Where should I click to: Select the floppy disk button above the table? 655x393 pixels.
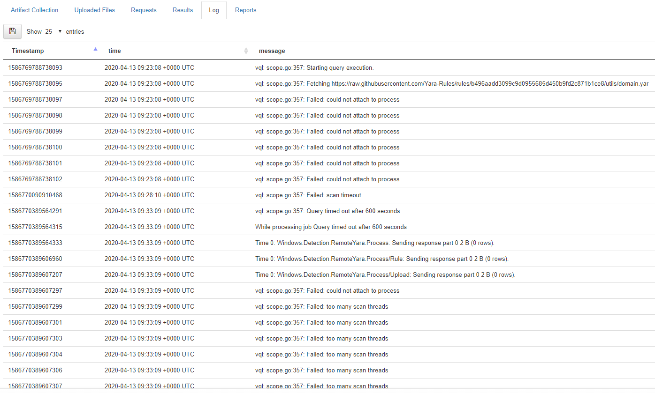[12, 31]
